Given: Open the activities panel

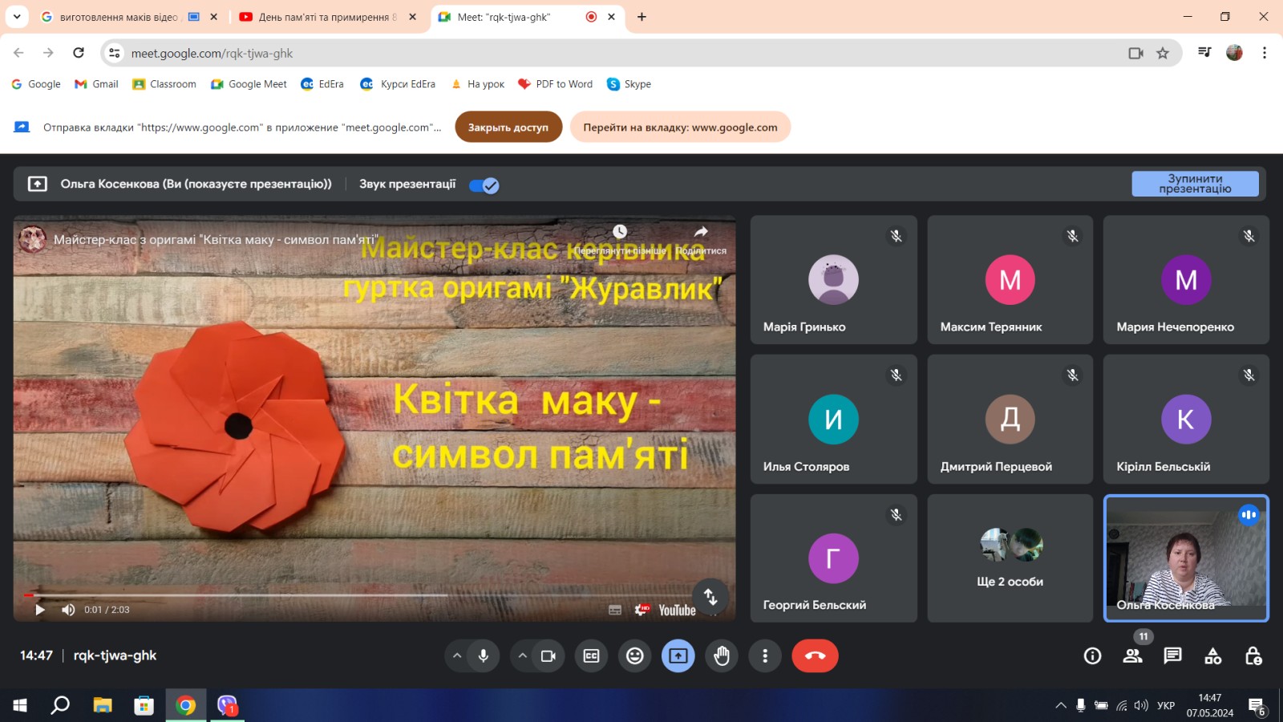Looking at the screenshot, I should pyautogui.click(x=1212, y=656).
